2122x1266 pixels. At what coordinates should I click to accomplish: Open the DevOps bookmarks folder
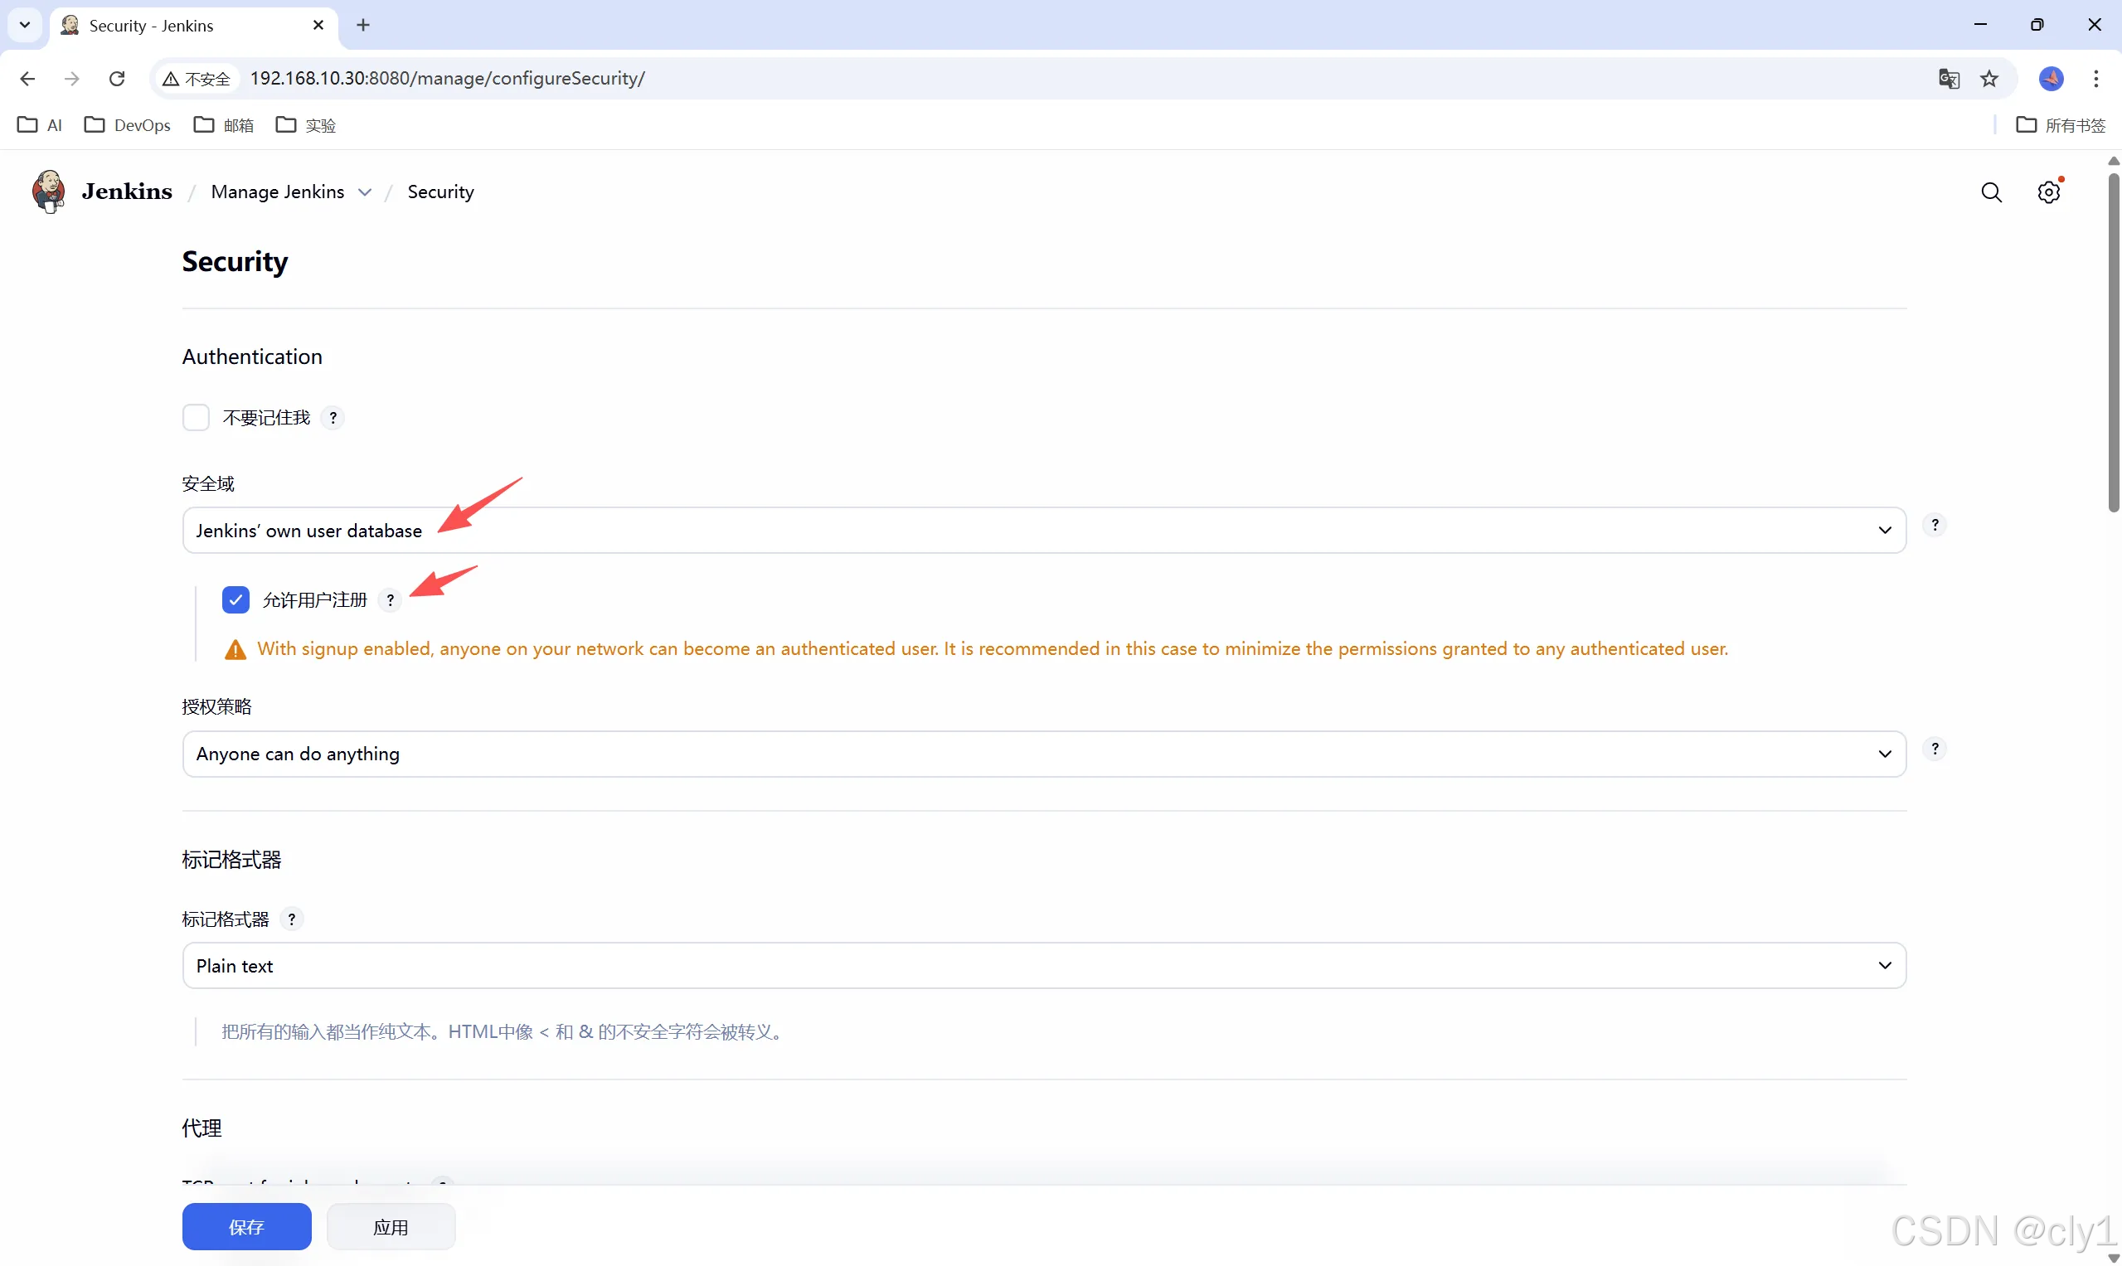[128, 125]
